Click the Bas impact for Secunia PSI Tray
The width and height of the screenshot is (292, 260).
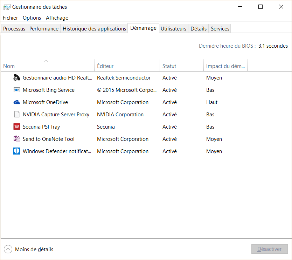(210, 127)
